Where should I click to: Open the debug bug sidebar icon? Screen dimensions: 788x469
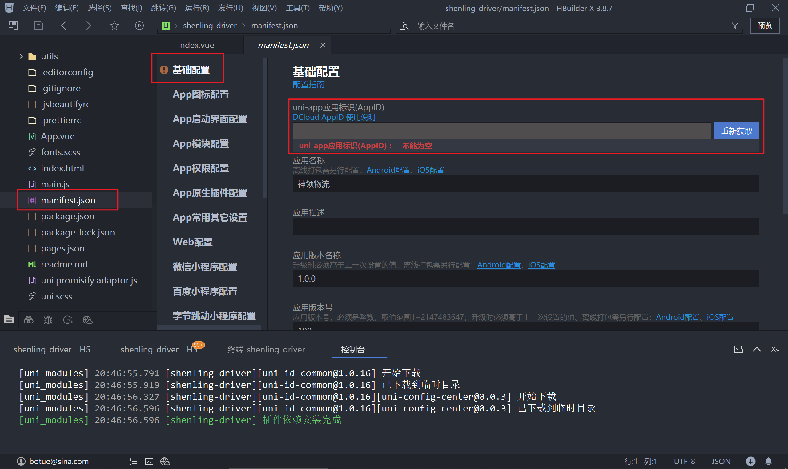[x=48, y=320]
